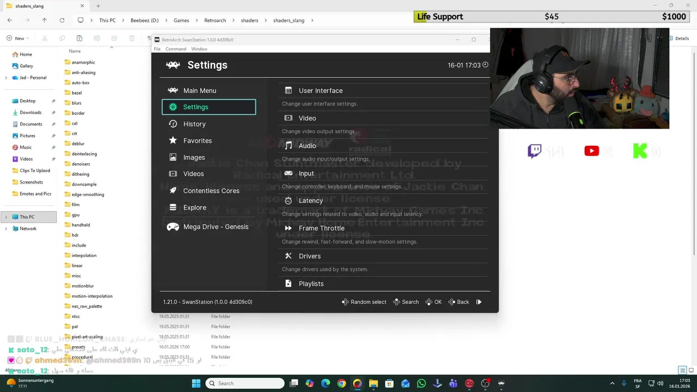
Task: Open the Command menu in RetroArch
Action: click(176, 49)
